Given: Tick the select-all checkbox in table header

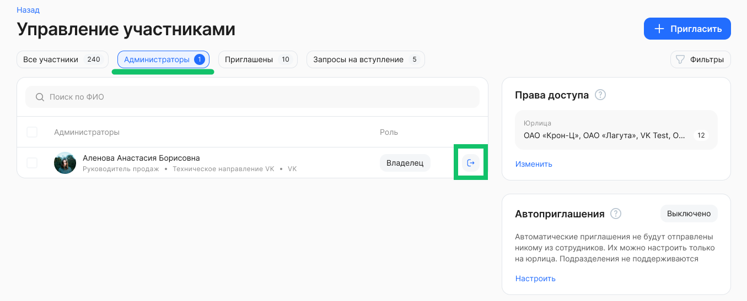Looking at the screenshot, I should (x=32, y=132).
